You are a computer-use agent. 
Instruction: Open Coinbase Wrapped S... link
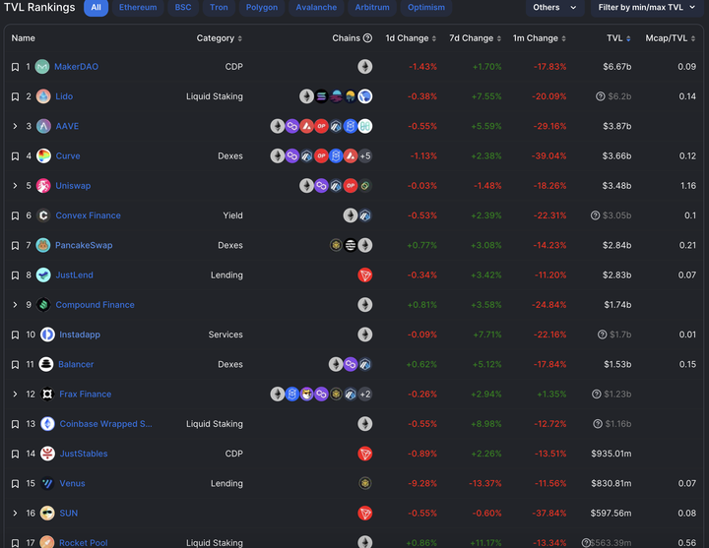click(x=105, y=424)
